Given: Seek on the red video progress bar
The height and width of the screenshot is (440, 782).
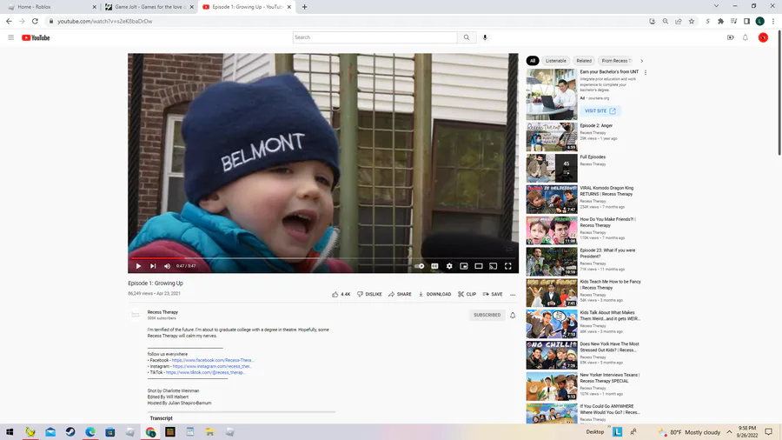Looking at the screenshot, I should (x=323, y=258).
